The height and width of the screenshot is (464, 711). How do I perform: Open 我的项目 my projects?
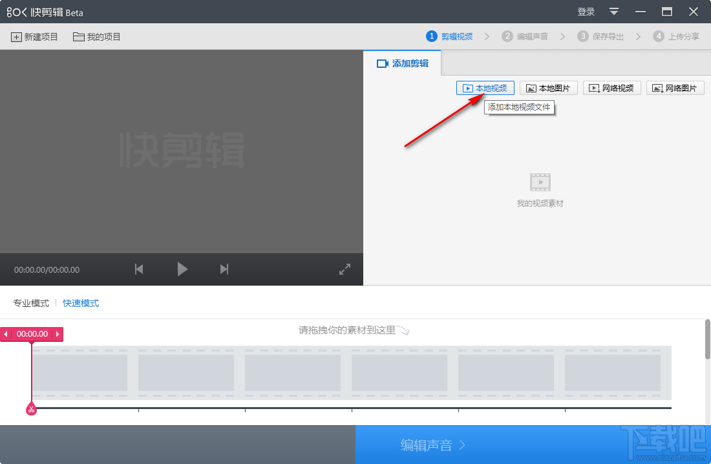(x=96, y=37)
